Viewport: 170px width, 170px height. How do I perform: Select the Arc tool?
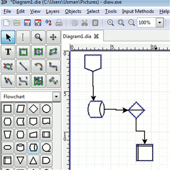[38, 66]
